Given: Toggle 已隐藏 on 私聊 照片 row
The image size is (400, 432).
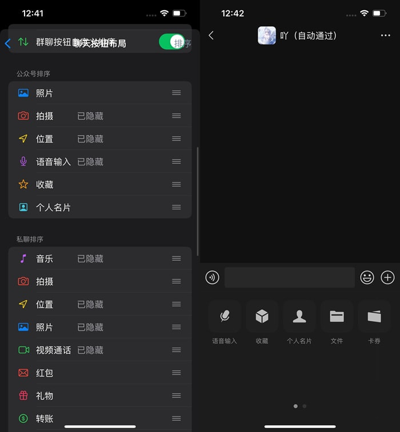Looking at the screenshot, I should pos(90,328).
